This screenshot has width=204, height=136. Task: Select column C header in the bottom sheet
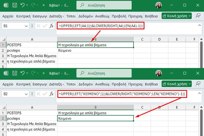tap(142, 107)
